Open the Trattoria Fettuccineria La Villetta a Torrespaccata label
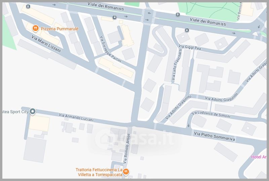 point(99,172)
